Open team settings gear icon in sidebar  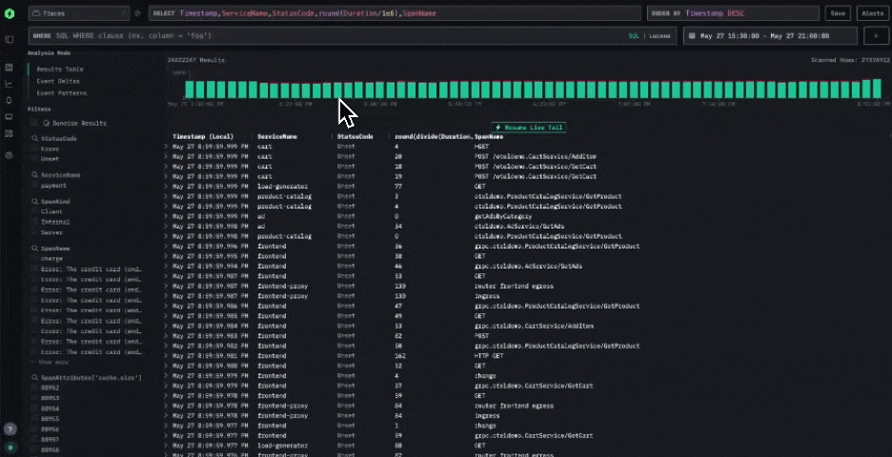(9, 154)
